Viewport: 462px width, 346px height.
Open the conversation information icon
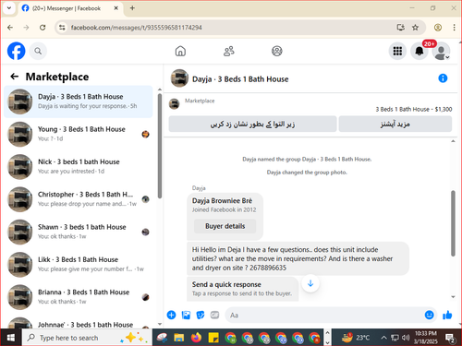click(443, 78)
